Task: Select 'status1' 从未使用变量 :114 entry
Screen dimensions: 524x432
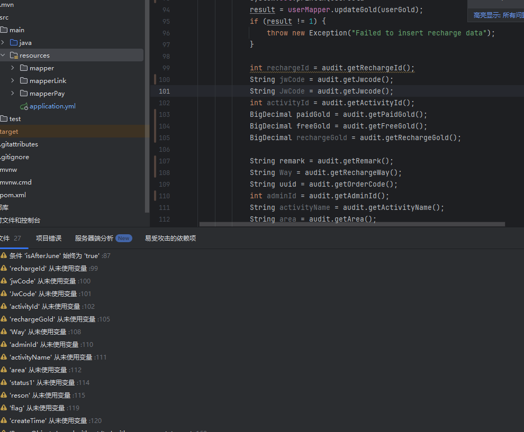Action: [49, 383]
